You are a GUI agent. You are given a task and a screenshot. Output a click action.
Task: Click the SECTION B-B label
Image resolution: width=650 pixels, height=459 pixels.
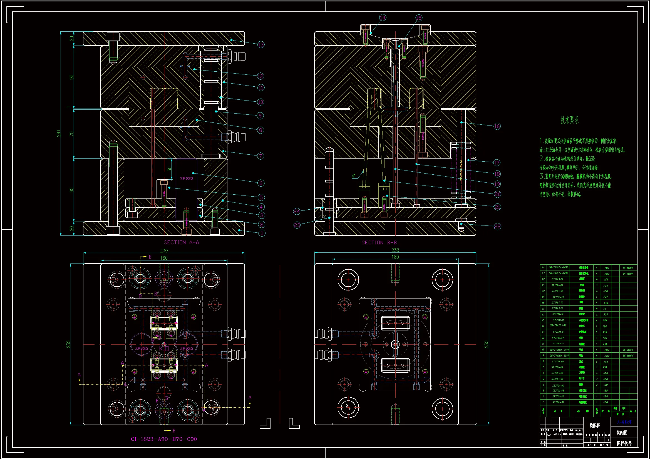pyautogui.click(x=379, y=243)
